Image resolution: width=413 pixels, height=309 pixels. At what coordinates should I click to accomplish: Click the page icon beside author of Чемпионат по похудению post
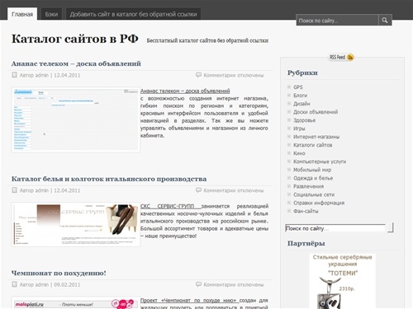(14, 284)
